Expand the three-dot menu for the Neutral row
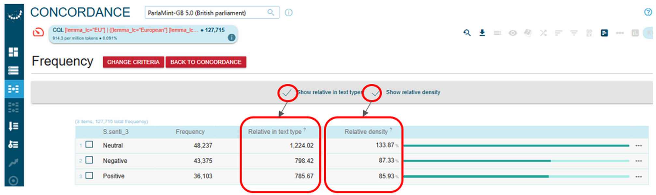This screenshot has width=656, height=195. (x=638, y=146)
